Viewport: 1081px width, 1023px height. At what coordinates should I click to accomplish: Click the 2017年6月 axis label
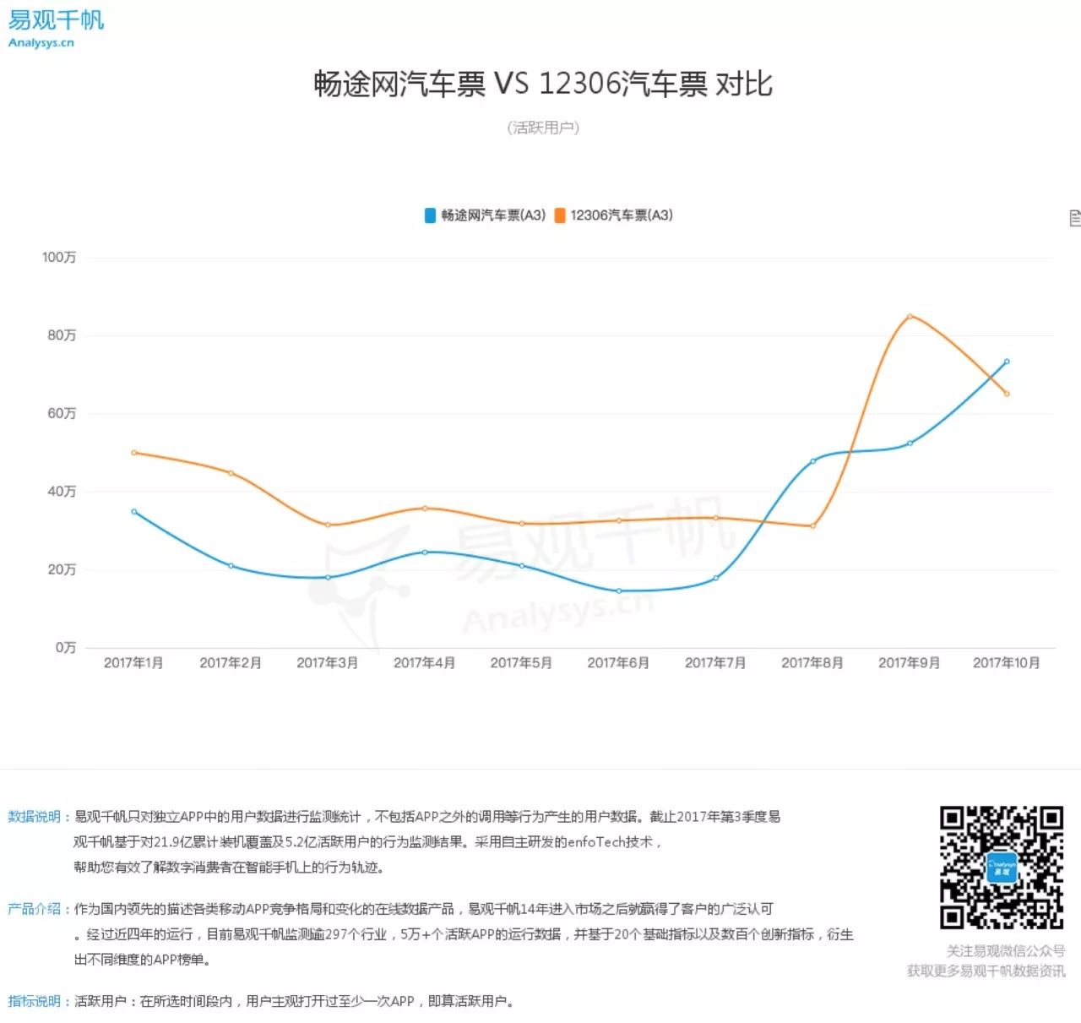(x=619, y=663)
